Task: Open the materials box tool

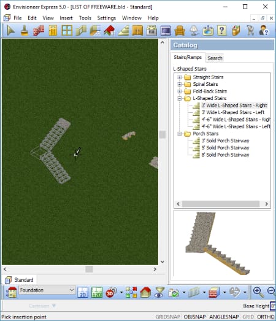Action: click(236, 31)
